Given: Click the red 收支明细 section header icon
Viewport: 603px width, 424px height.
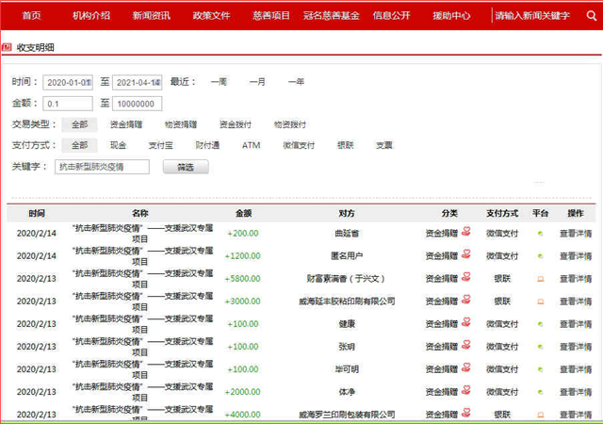Looking at the screenshot, I should [x=8, y=46].
